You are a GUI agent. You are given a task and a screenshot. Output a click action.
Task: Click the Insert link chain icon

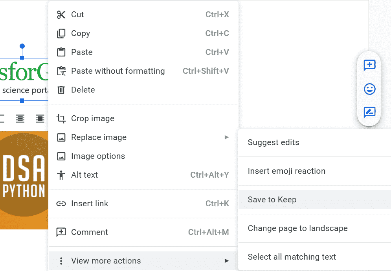pos(61,204)
